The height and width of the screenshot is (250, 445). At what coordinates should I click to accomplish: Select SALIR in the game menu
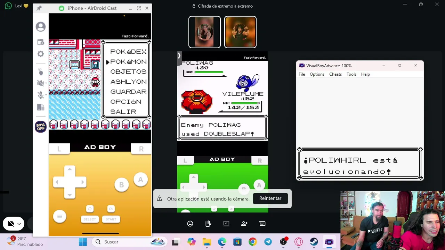point(123,112)
